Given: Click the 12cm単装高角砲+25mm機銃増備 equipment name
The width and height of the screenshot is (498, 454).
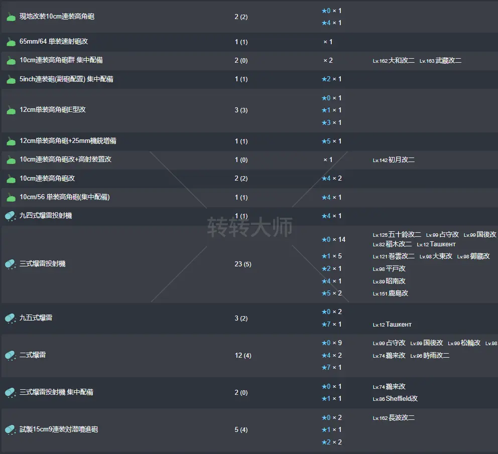Looking at the screenshot, I should click(x=68, y=141).
